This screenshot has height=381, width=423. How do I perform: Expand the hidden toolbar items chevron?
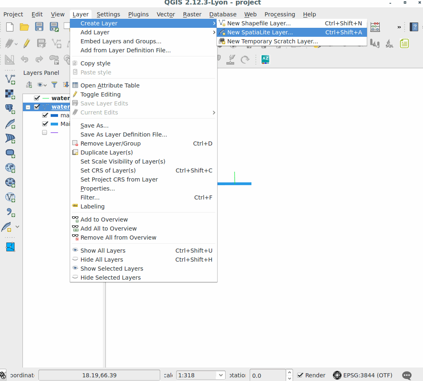tap(399, 27)
